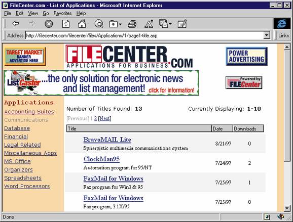Viewport: 293px width, 222px height.
Task: Go to the Home page icon
Action: (x=82, y=24)
